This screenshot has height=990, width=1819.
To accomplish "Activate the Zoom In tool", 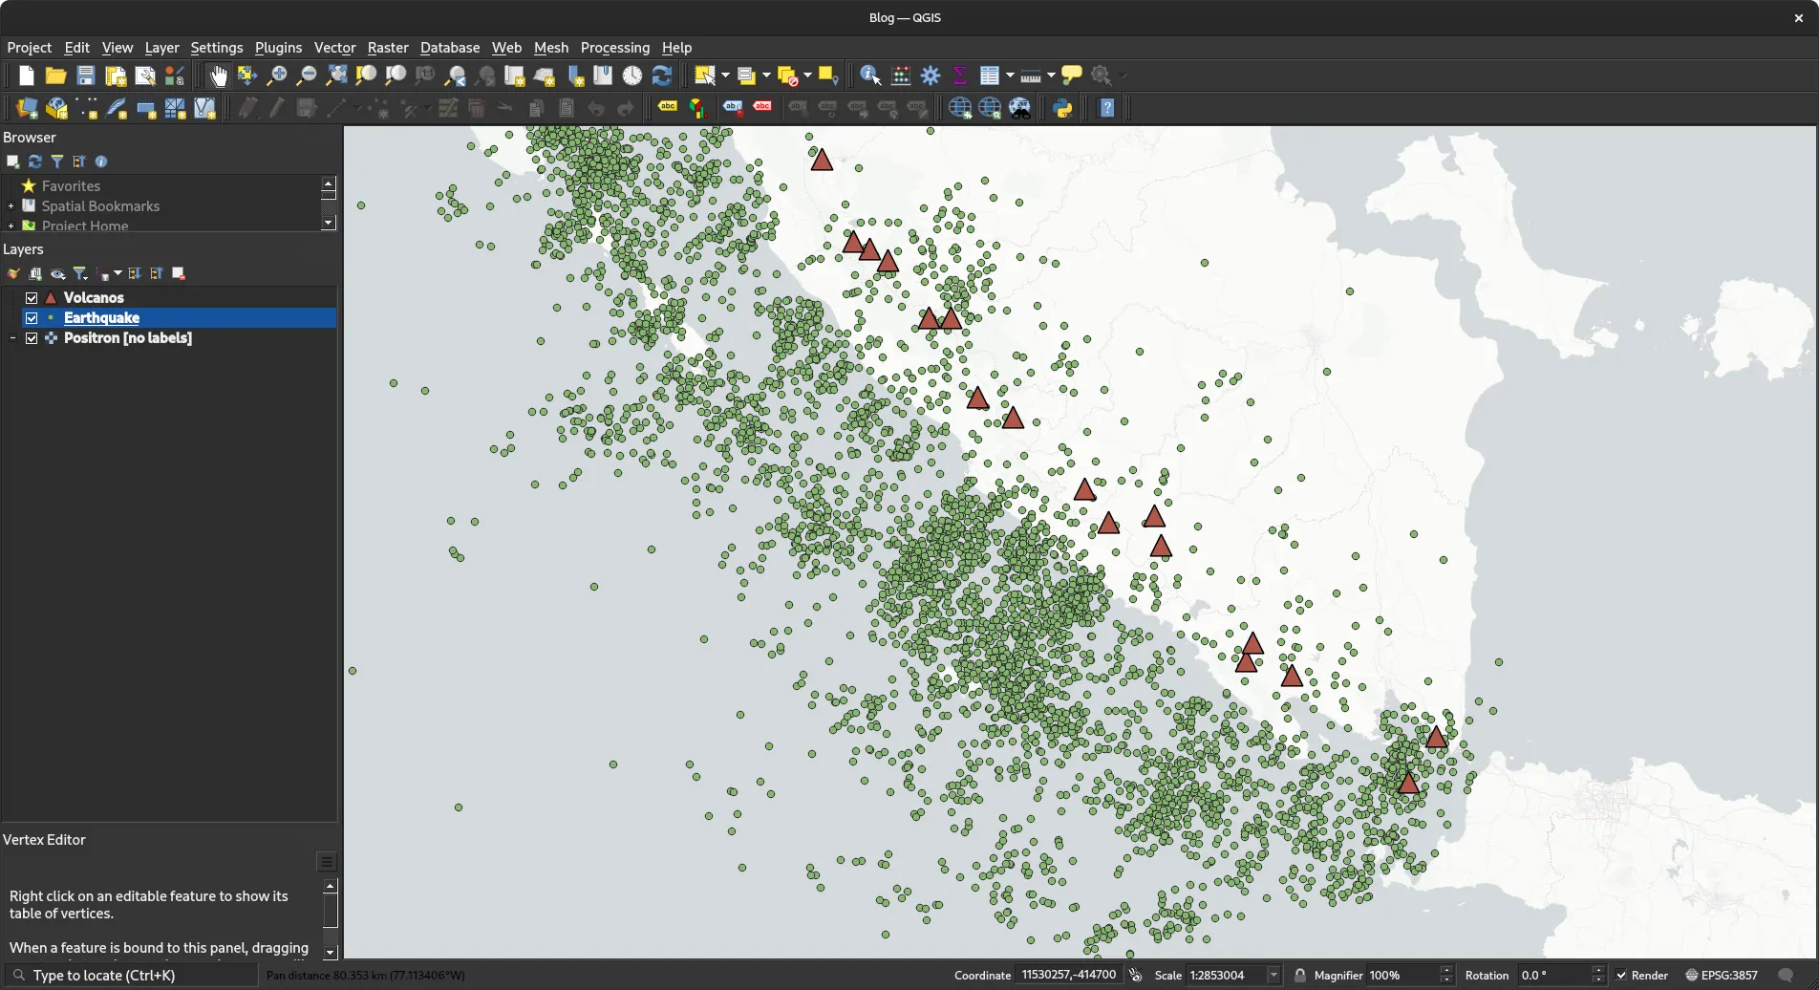I will 277,75.
